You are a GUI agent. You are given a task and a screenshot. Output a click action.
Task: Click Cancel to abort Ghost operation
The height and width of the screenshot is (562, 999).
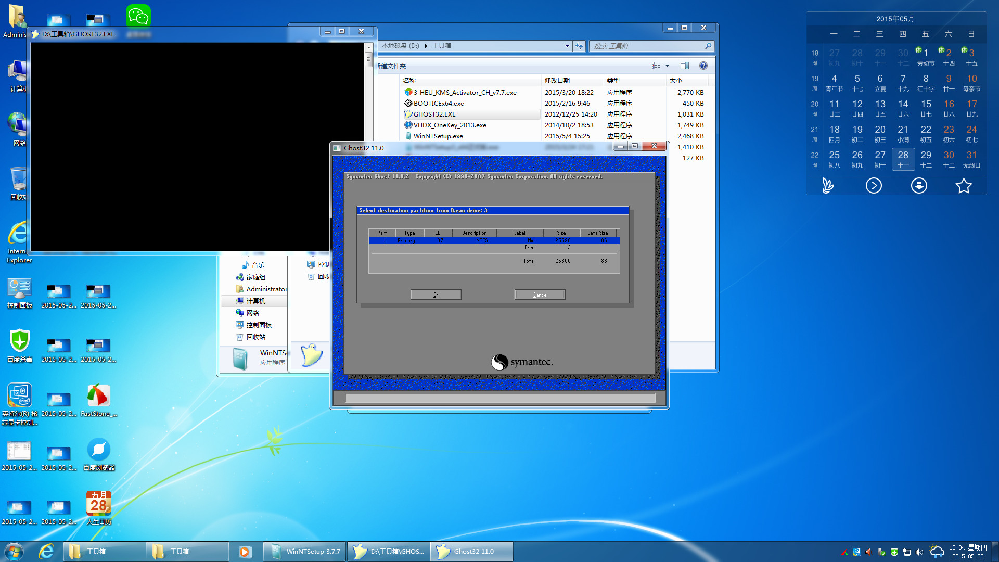(x=541, y=295)
